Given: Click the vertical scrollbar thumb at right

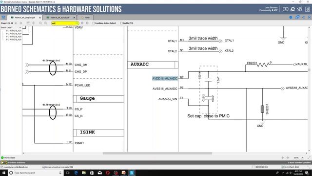Looking at the screenshot, I should [x=309, y=70].
